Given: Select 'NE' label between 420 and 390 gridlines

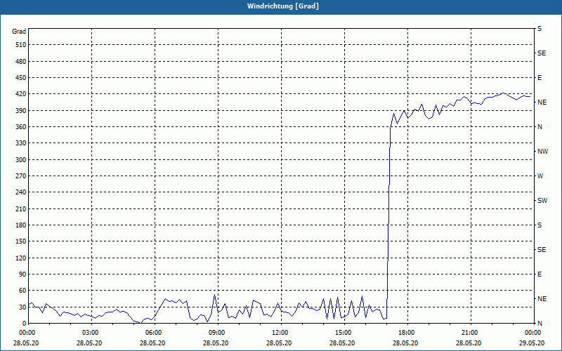Looking at the screenshot, I should [x=542, y=102].
